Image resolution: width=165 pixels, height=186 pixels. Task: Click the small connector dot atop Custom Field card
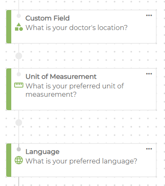click(19, 16)
